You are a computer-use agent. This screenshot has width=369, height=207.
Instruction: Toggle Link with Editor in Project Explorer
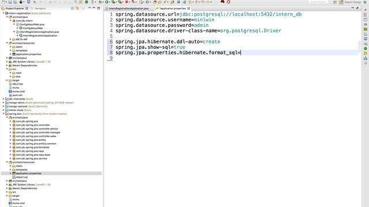pos(77,8)
